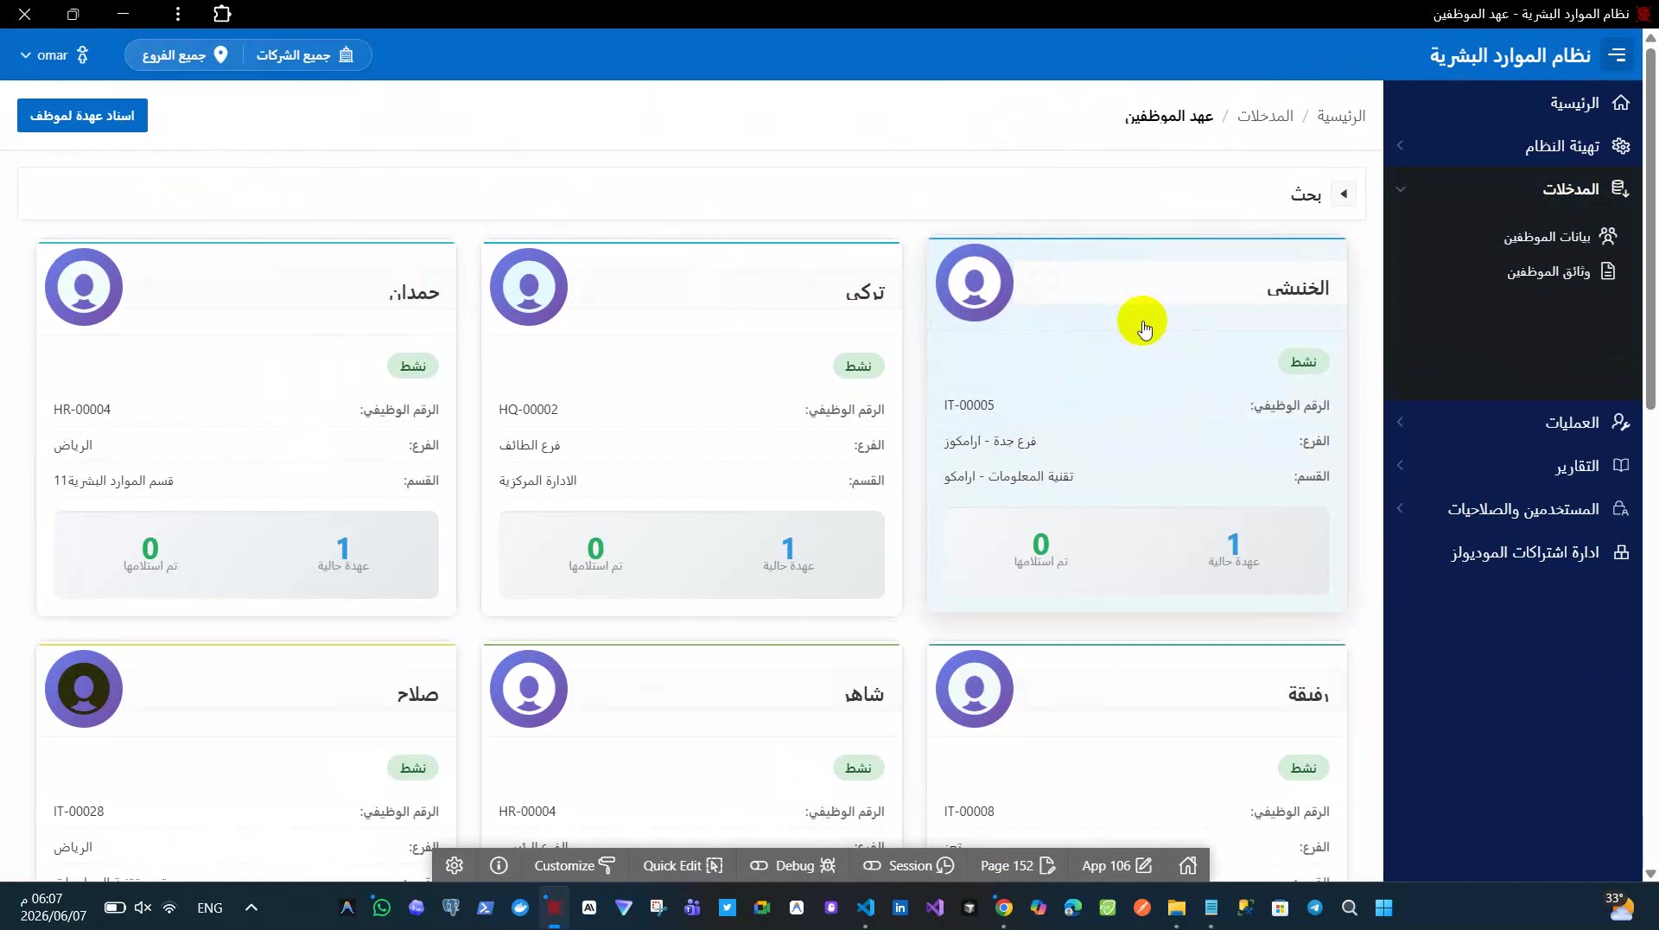Click the muted volume tray icon
Image resolution: width=1659 pixels, height=930 pixels.
point(143,908)
